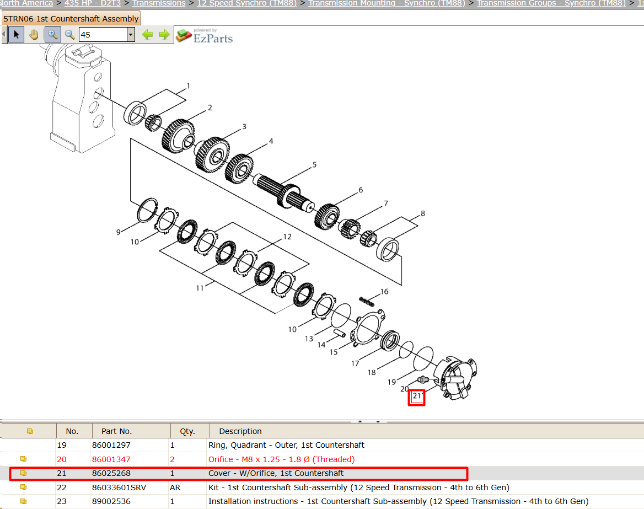Select part number 86025268
The width and height of the screenshot is (644, 509).
(111, 473)
